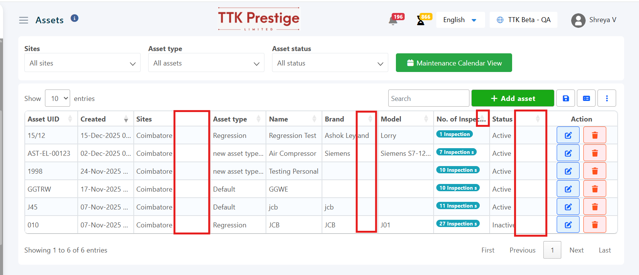Open the three-dot more options menu
The height and width of the screenshot is (275, 639).
[607, 98]
